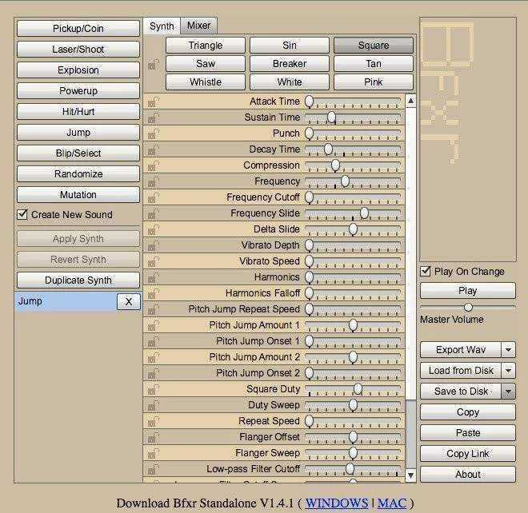
Task: Toggle the lock icon beside Flanger Sweep
Action: 154,453
